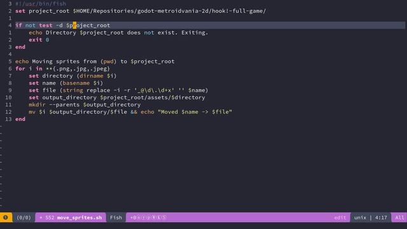407x229 pixels.
Task: Click the minor mode glyphs in the purple status bar
Action: tap(148, 218)
